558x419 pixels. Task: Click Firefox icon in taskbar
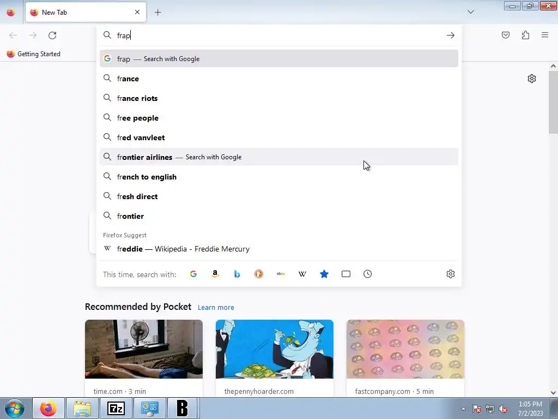[x=48, y=408]
